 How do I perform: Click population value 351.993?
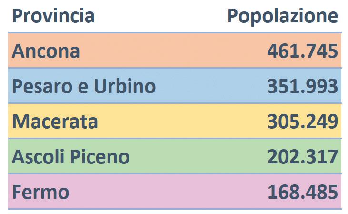[302, 86]
